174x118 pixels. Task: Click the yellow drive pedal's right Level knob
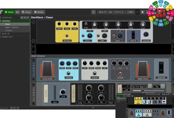(74, 24)
